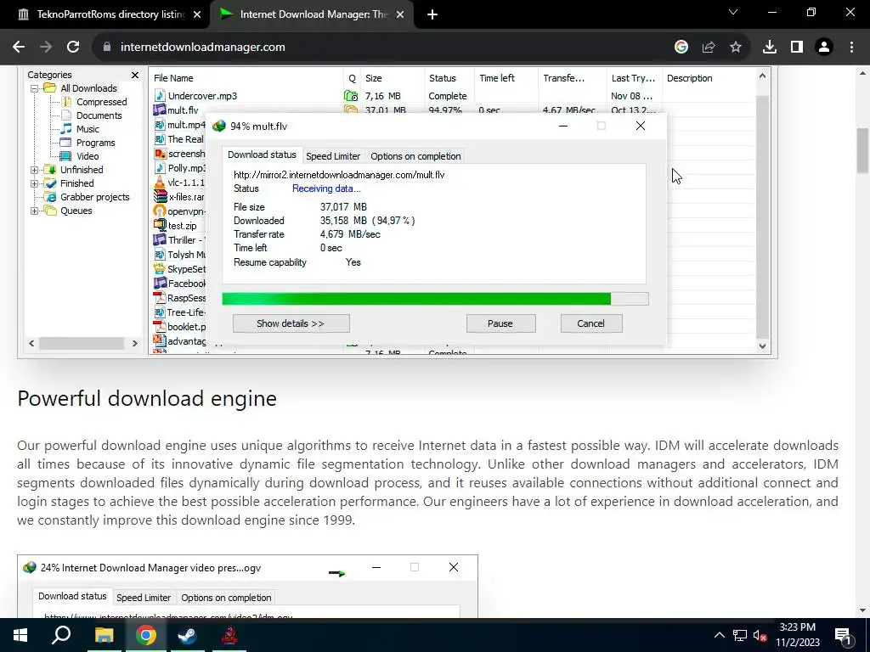Switch to TeknoParrotRoms directory listing tab
The width and height of the screenshot is (870, 652).
[111, 14]
